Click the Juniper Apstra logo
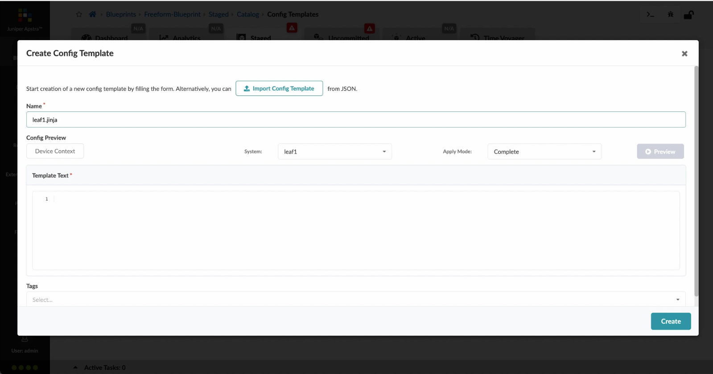The width and height of the screenshot is (713, 374). (25, 20)
